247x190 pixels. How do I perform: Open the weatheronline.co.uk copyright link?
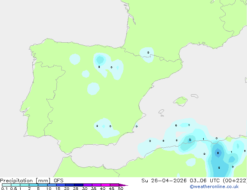click(x=214, y=187)
